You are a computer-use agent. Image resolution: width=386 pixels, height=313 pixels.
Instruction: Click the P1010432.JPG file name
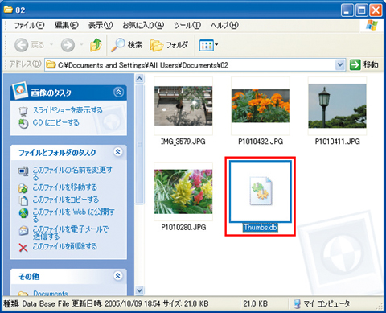point(261,142)
